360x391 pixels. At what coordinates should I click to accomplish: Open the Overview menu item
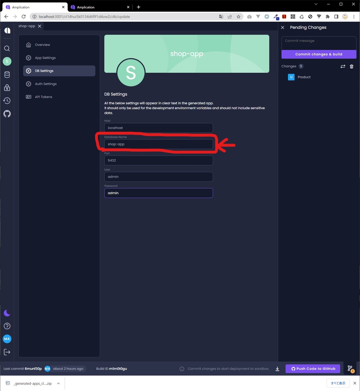pyautogui.click(x=59, y=45)
